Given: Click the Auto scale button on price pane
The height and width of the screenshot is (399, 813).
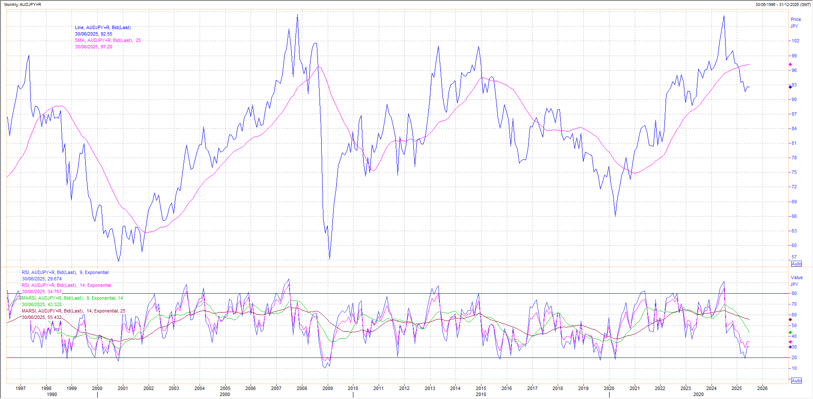Looking at the screenshot, I should 796,264.
